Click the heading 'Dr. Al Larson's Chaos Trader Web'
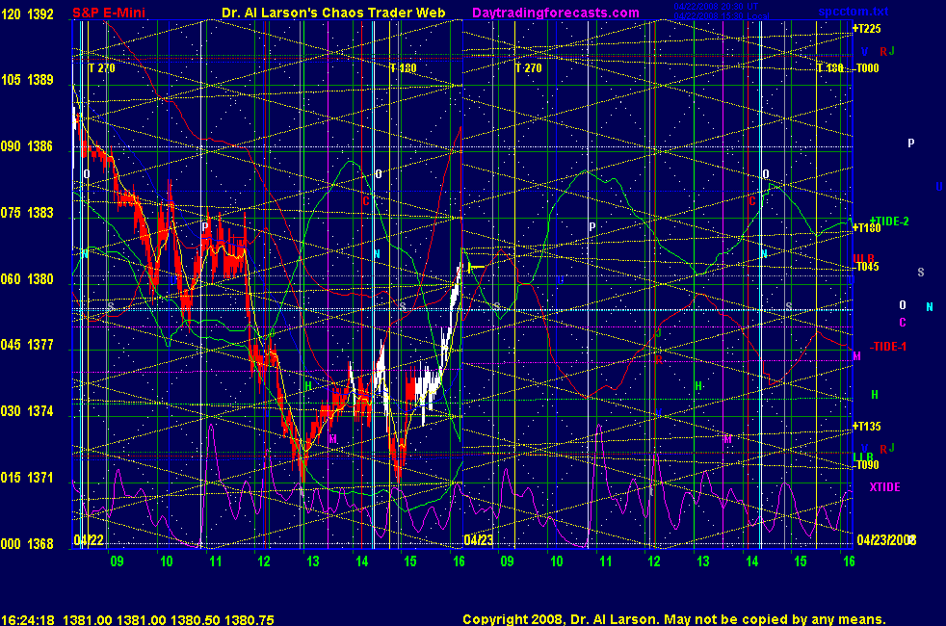Viewport: 946px width, 626px height. tap(333, 13)
